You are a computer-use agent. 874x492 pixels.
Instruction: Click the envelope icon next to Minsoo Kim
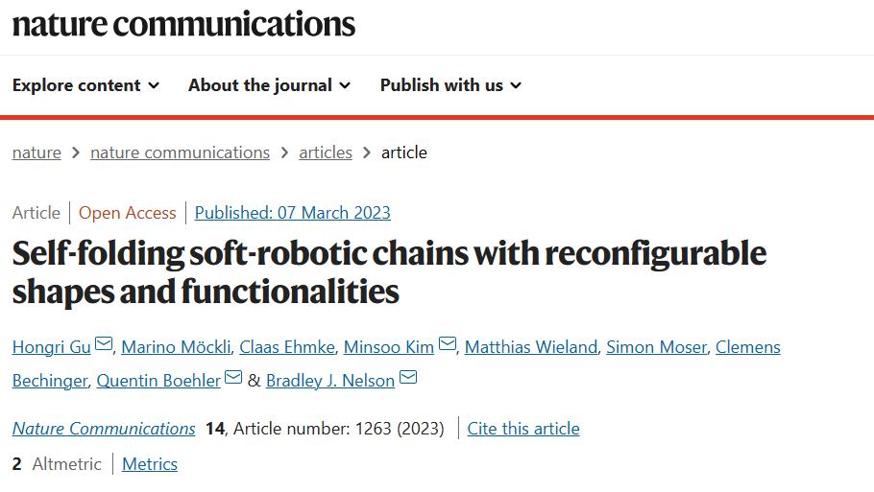[x=448, y=344]
